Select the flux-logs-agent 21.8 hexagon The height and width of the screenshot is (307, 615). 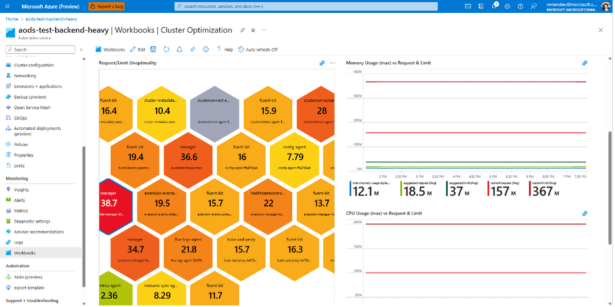pyautogui.click(x=188, y=253)
